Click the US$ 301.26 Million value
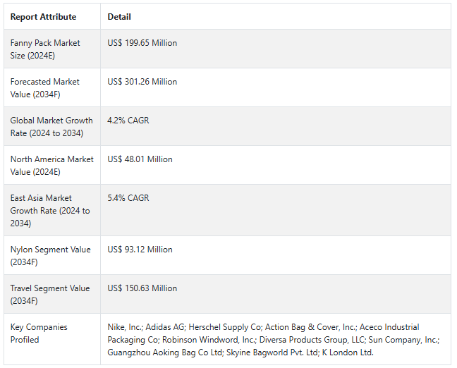 coord(142,82)
